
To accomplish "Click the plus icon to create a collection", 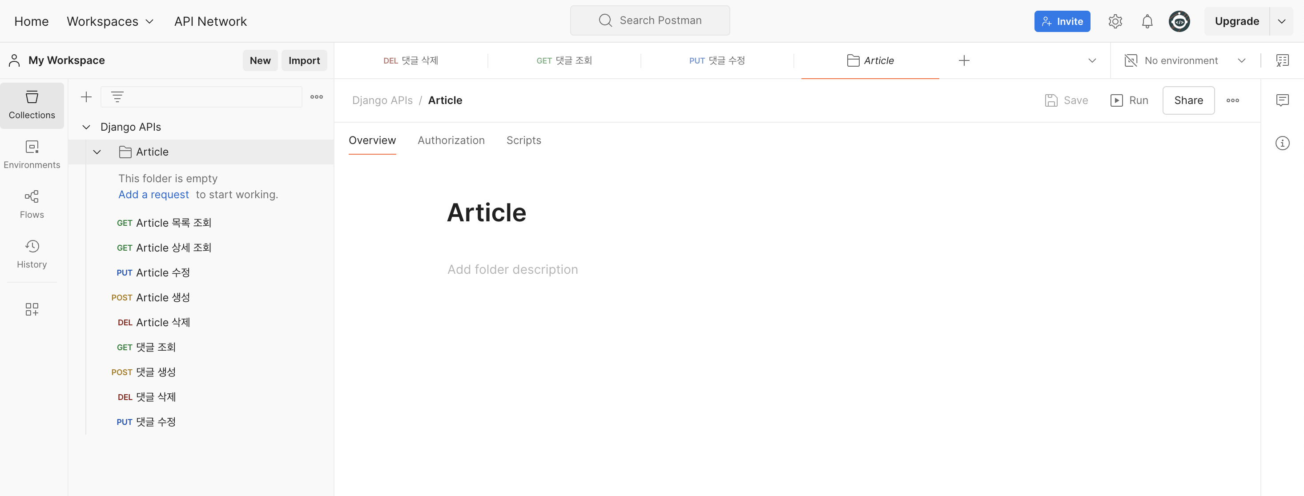I will (87, 97).
